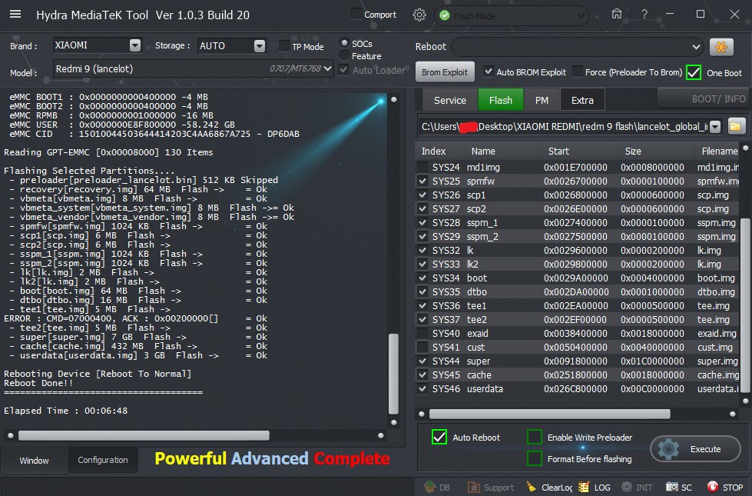Select the Flash tab
This screenshot has width=752, height=496.
pyautogui.click(x=501, y=100)
